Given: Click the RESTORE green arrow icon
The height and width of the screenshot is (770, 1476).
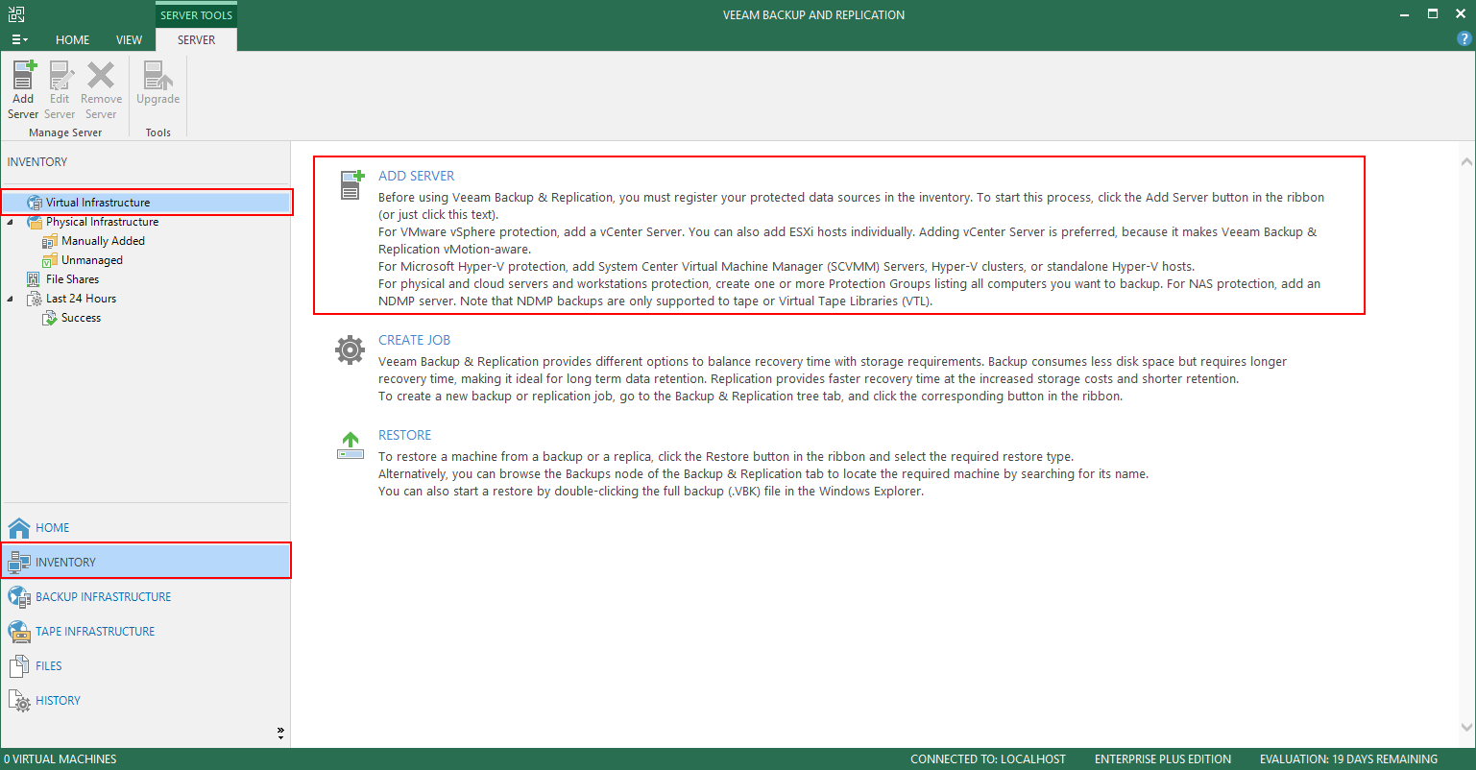Looking at the screenshot, I should (x=351, y=445).
